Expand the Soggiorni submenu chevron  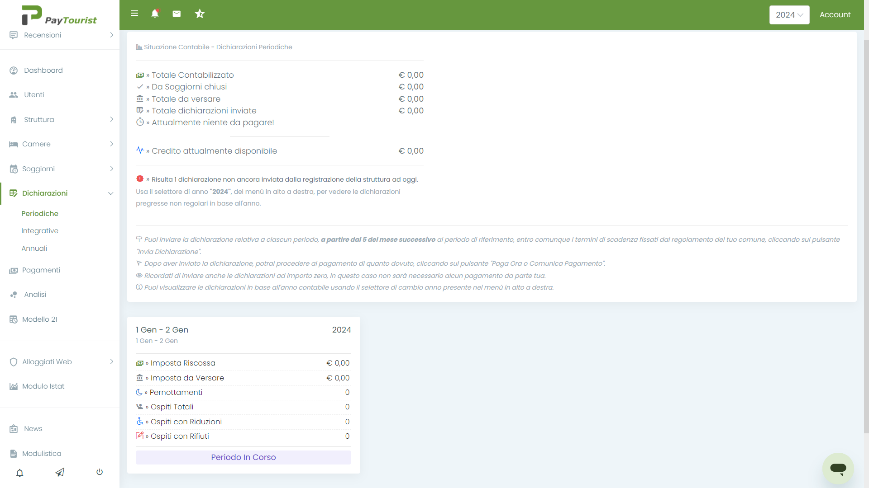pos(111,169)
